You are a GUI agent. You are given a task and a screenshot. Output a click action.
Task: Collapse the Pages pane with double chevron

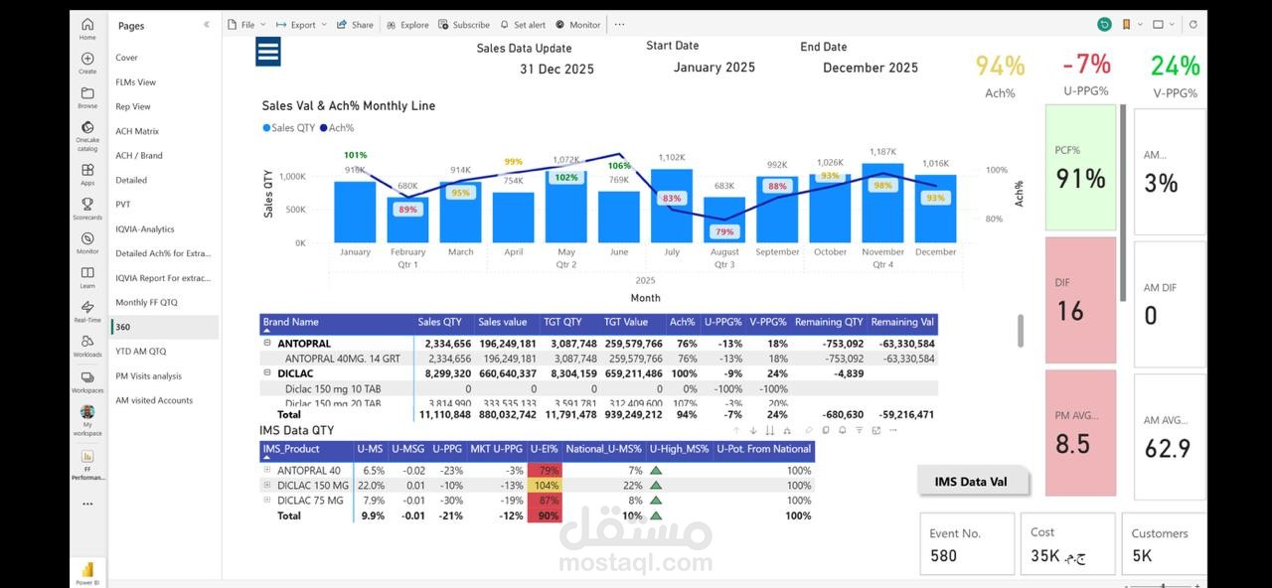point(207,25)
